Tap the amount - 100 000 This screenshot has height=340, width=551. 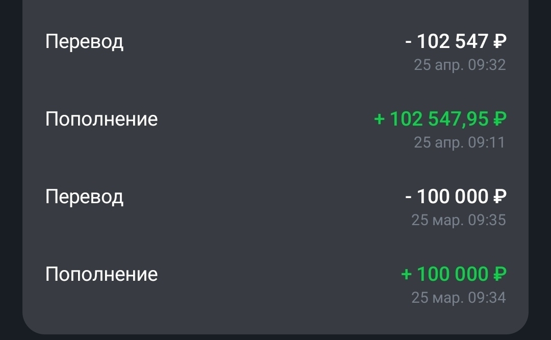pos(446,197)
